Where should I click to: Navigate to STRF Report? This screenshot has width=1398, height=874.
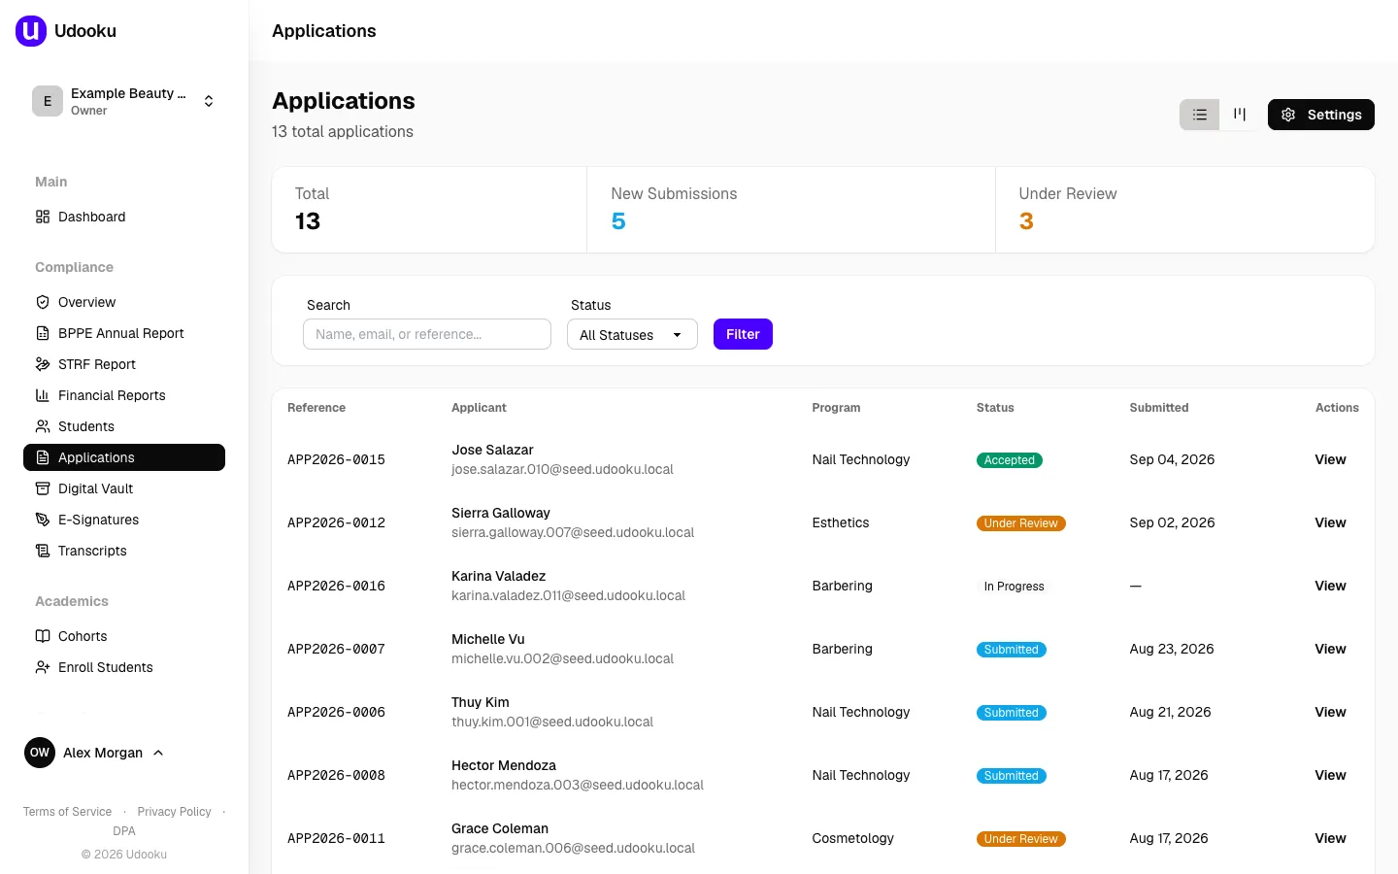coord(124,364)
